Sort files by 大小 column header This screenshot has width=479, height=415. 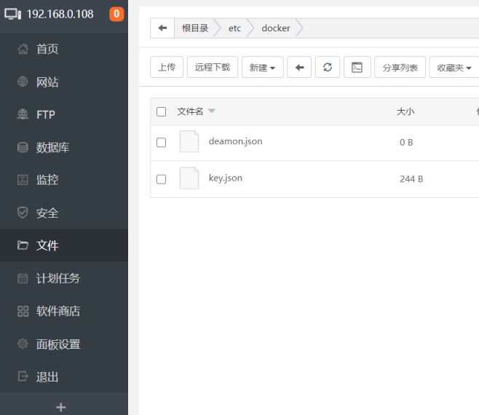405,111
